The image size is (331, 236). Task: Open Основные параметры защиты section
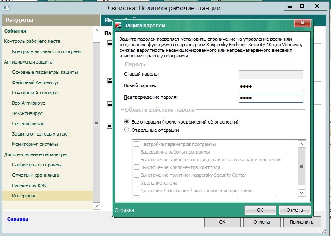coord(45,72)
